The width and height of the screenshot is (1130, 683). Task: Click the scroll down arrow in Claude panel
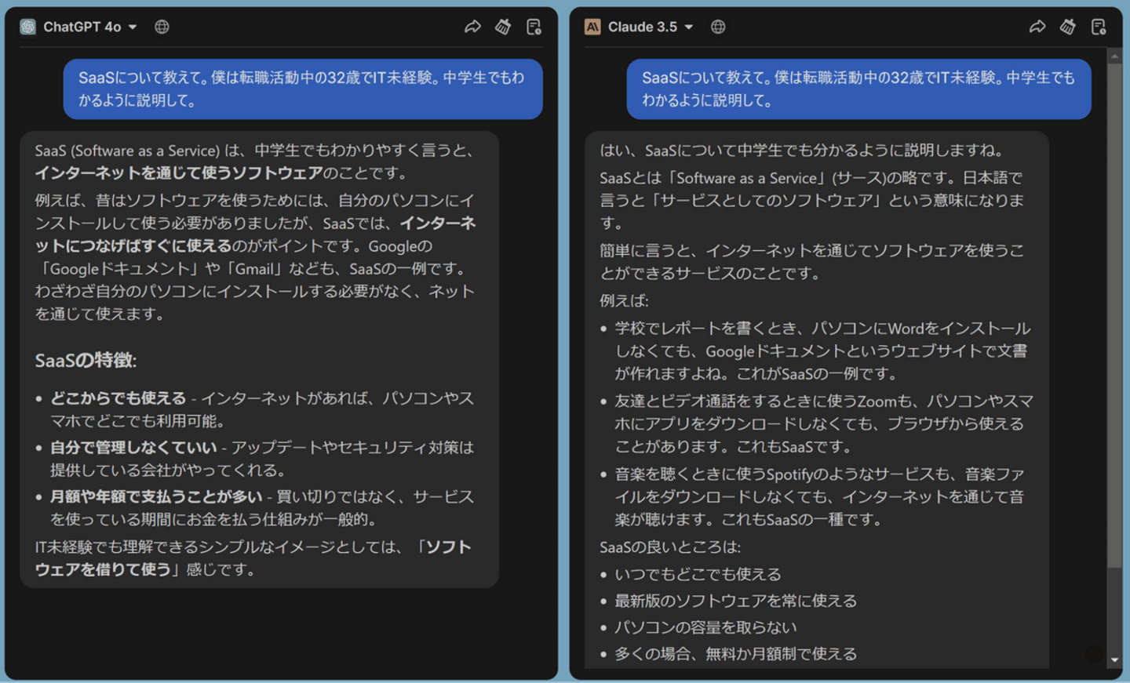1114,660
